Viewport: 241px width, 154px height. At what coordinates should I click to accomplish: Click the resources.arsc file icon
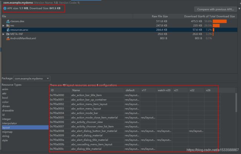[8, 30]
